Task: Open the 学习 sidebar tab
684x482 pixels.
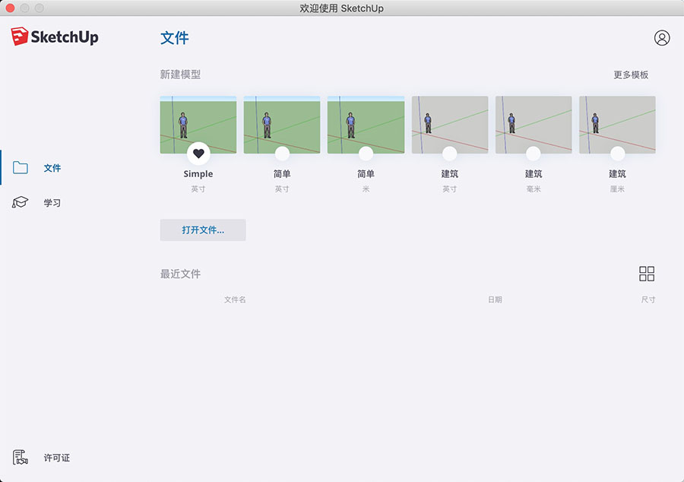Action: [x=52, y=203]
